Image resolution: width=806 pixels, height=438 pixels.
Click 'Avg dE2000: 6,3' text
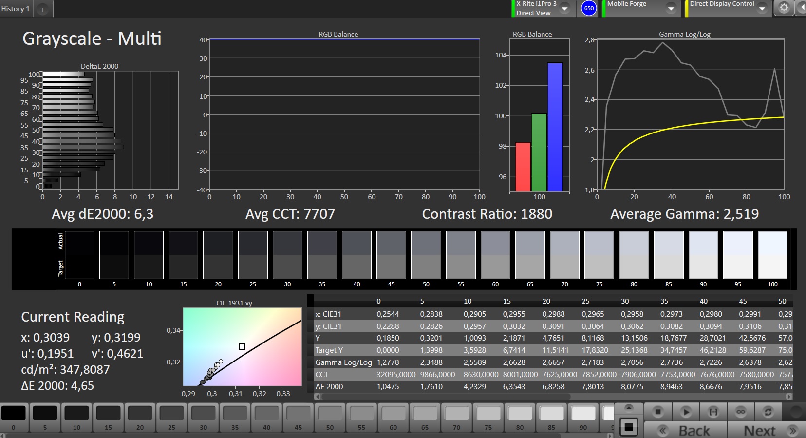[103, 214]
